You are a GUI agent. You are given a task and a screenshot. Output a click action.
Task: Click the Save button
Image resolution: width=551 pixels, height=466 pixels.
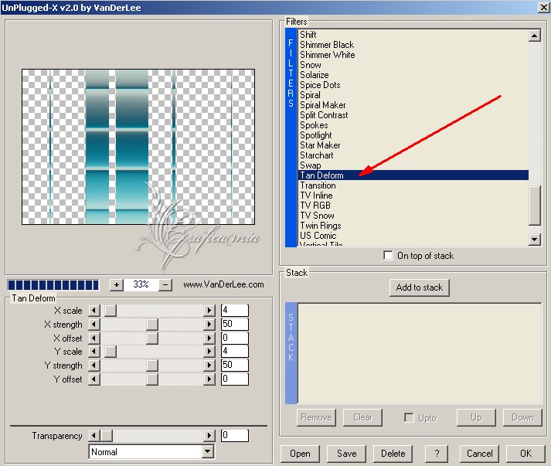(346, 454)
